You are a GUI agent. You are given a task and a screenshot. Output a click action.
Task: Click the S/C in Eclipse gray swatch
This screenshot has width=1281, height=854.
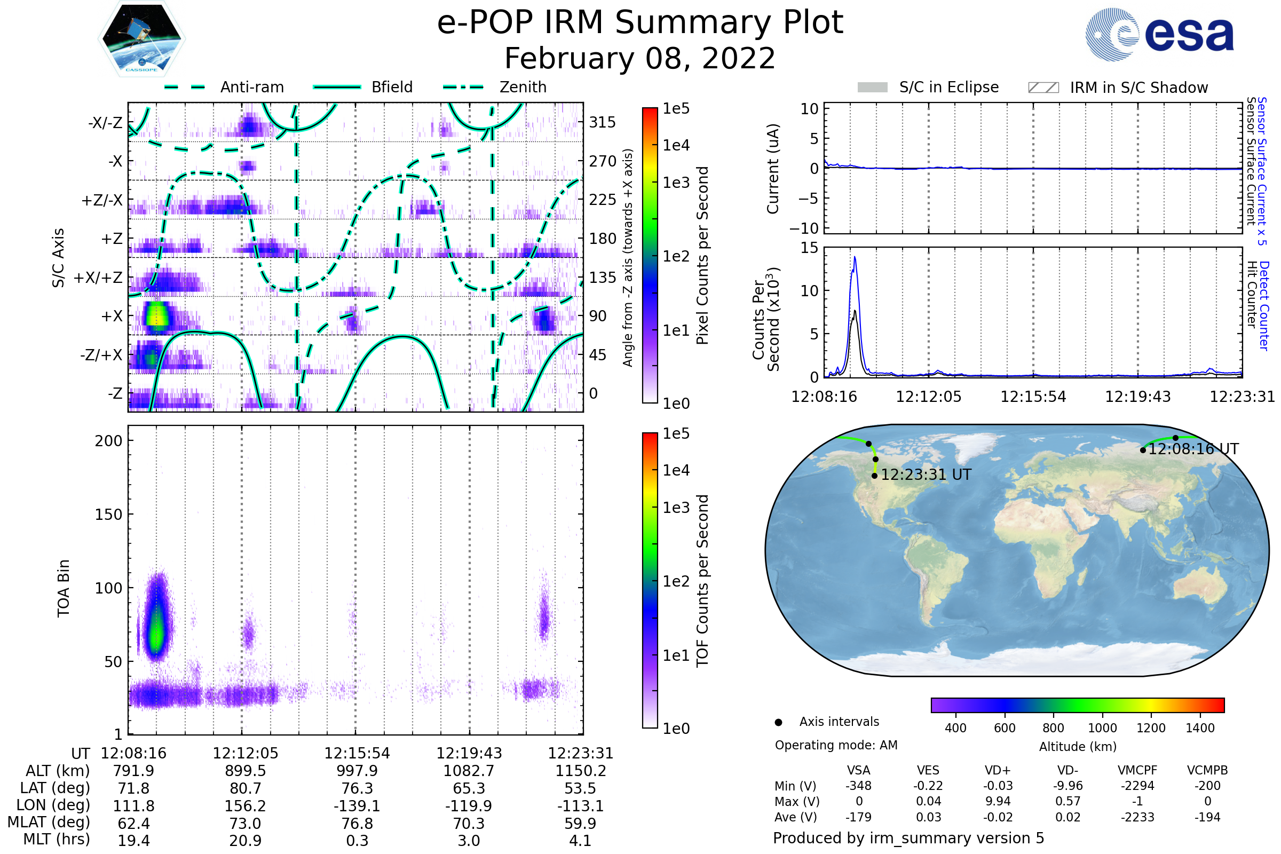[x=872, y=88]
